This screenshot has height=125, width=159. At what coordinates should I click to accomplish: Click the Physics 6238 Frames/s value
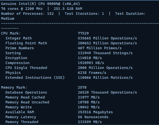[x=92, y=73]
